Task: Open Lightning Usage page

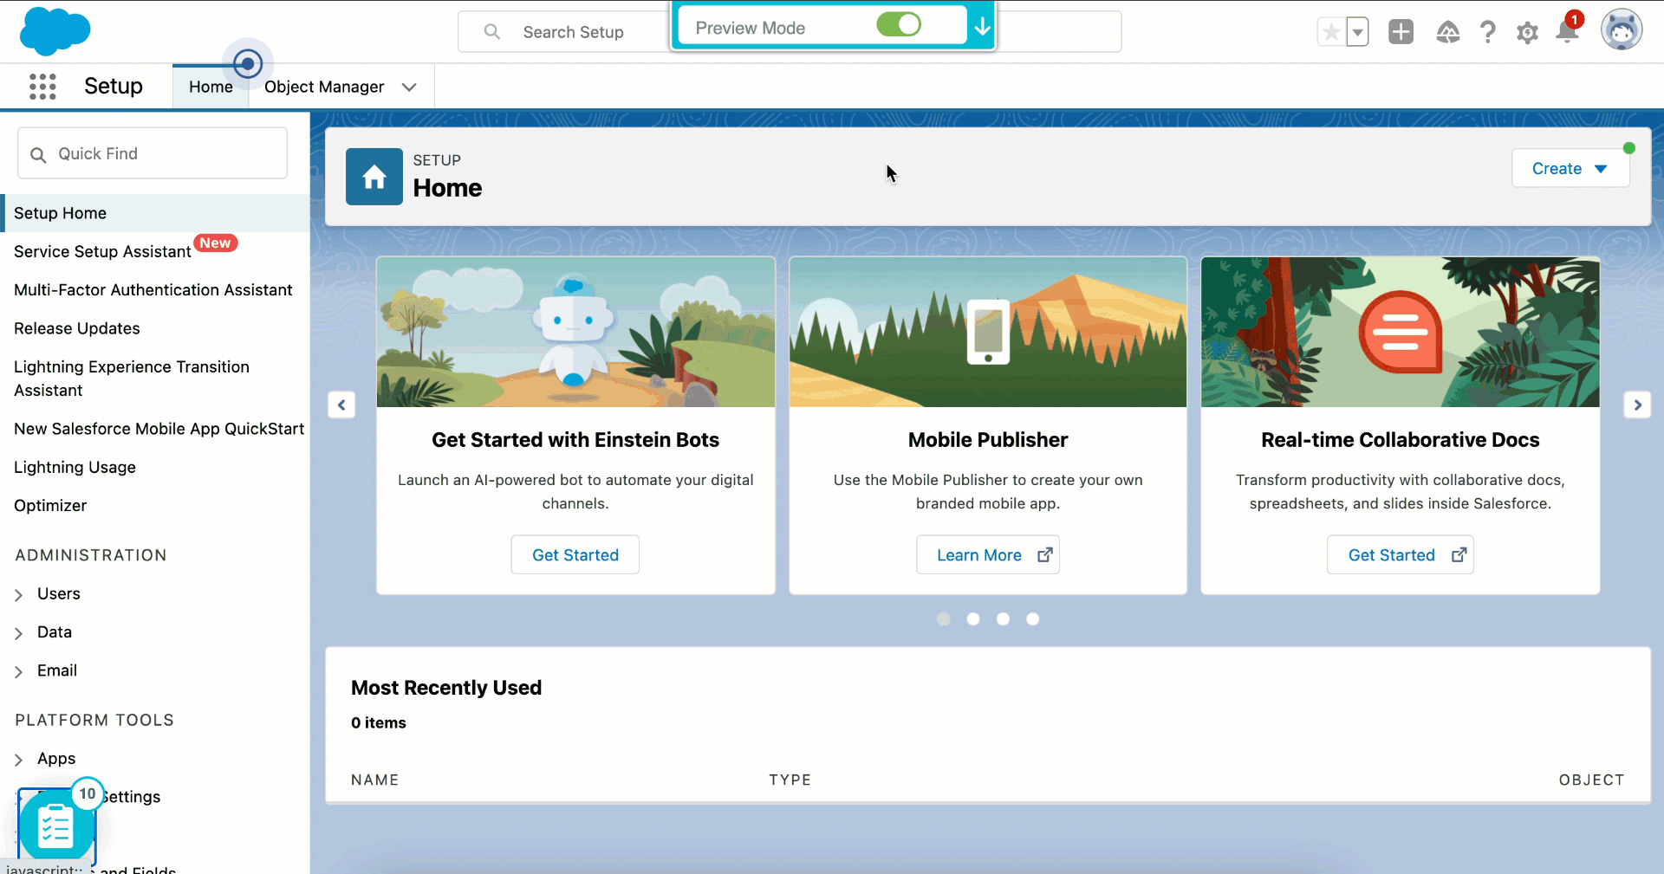Action: click(75, 467)
